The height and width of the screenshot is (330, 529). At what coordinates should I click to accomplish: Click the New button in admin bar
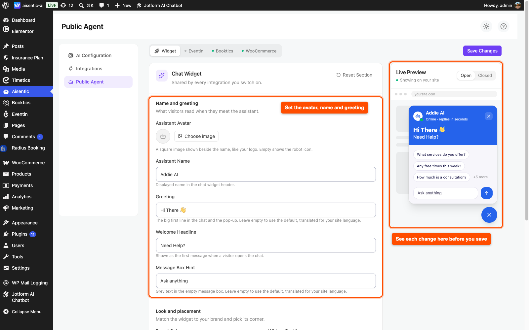tap(123, 5)
